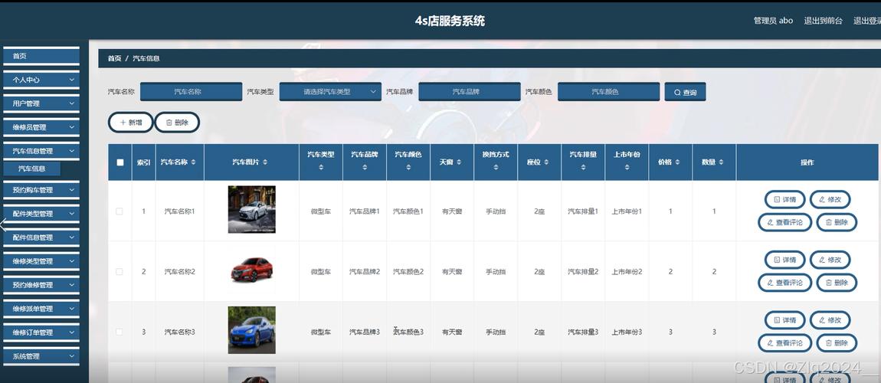Viewport: 881px width, 383px height.
Task: Sort by 汽车名称 column arrows
Action: pyautogui.click(x=193, y=162)
